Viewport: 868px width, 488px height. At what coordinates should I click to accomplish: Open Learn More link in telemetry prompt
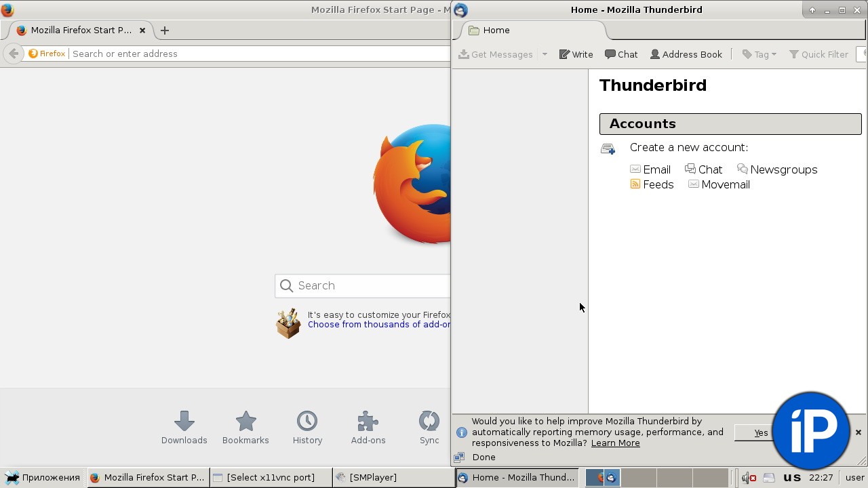coord(615,443)
